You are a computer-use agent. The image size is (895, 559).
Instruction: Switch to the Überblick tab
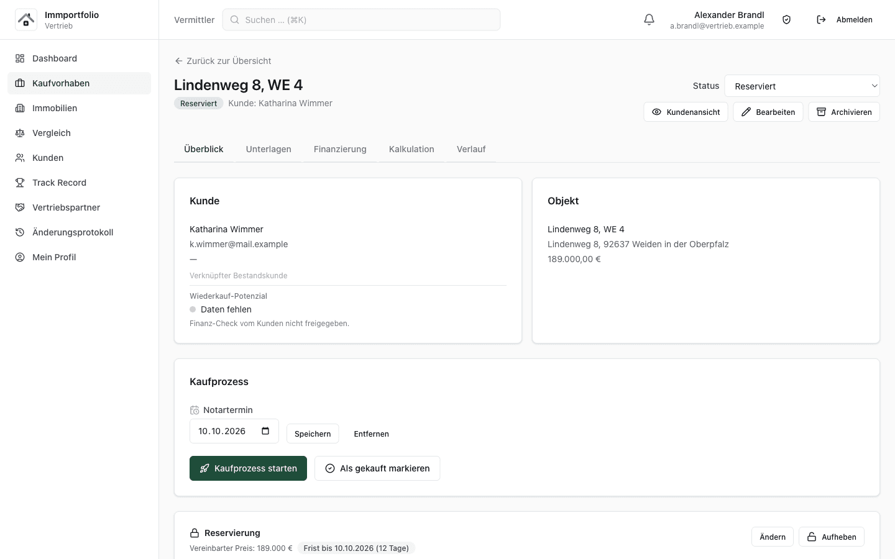point(204,149)
